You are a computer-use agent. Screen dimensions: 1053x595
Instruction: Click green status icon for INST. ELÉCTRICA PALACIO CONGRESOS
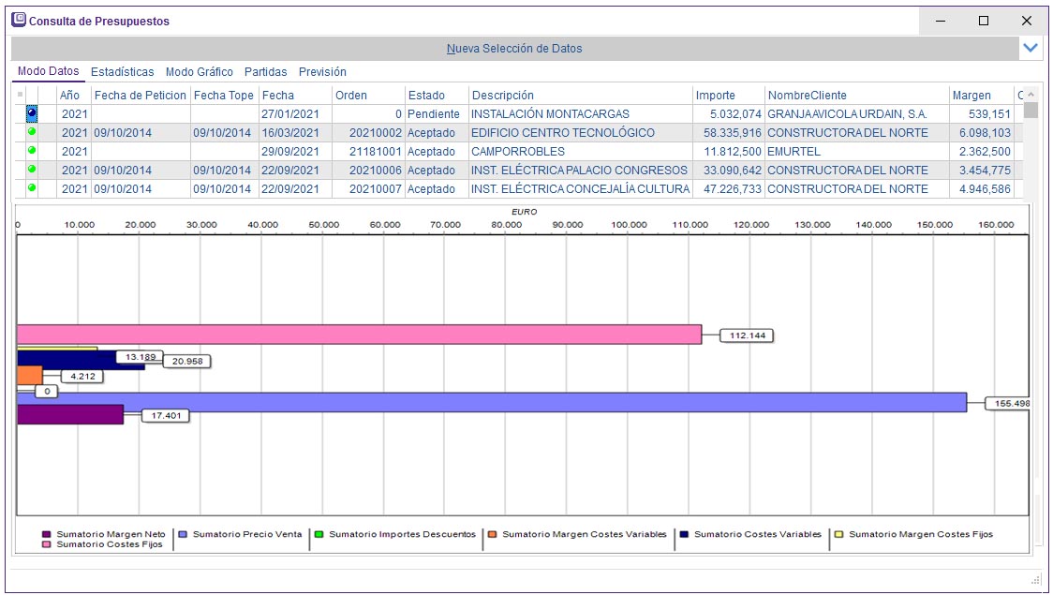(31, 170)
